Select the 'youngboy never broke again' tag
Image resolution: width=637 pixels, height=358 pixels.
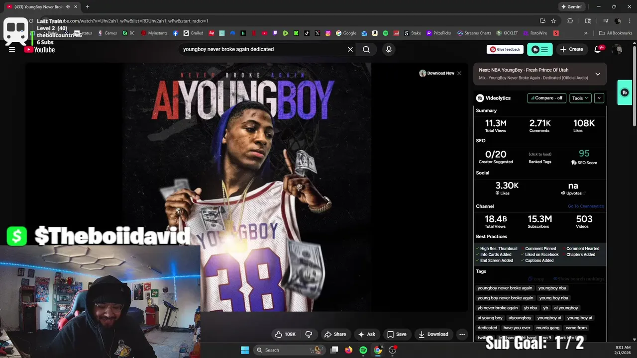tap(505, 288)
